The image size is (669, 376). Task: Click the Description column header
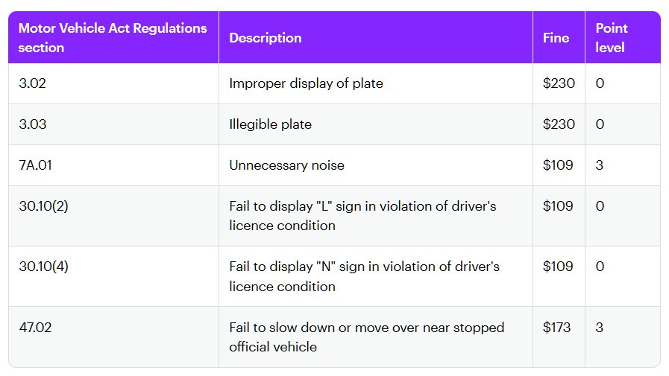266,38
